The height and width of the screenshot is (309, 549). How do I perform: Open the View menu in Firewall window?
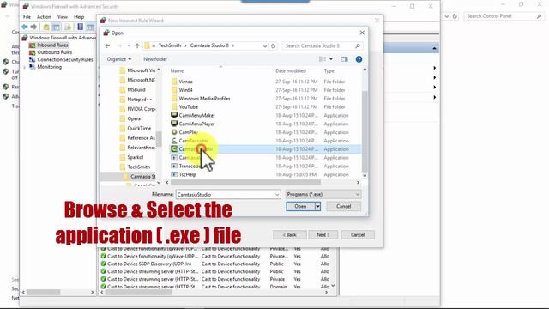(x=63, y=17)
